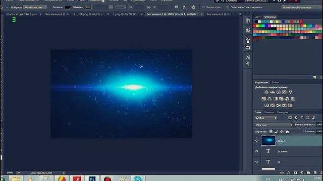Pick the black swatch in Образцы panel
The height and width of the screenshot is (181, 323).
coord(256,22)
